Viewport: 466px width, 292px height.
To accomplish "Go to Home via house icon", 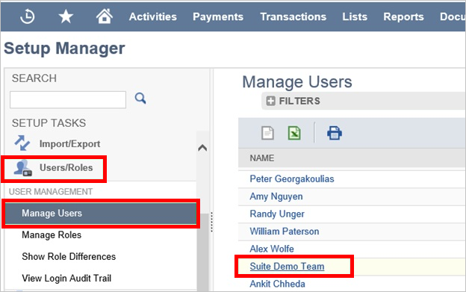I will [x=105, y=16].
